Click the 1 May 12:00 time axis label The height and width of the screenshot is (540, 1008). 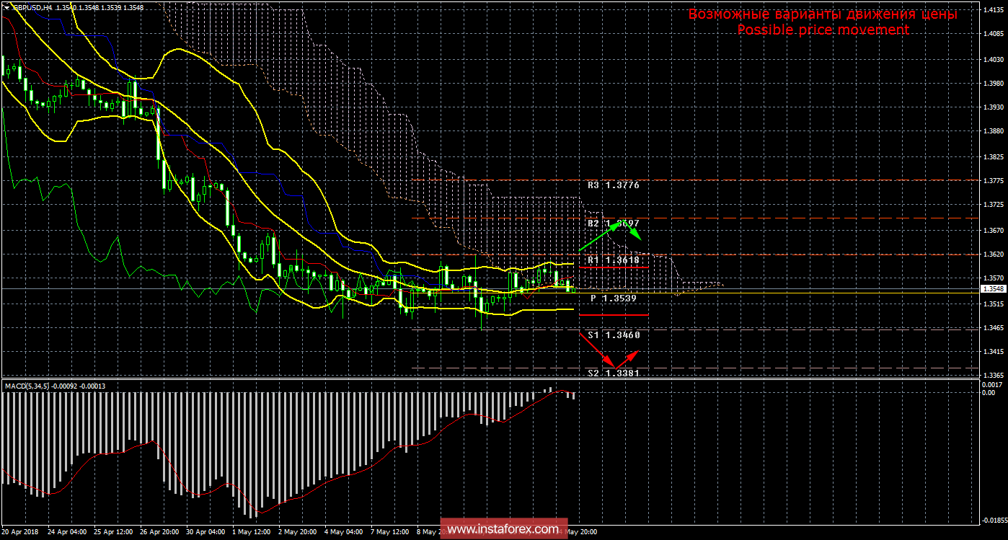(252, 532)
